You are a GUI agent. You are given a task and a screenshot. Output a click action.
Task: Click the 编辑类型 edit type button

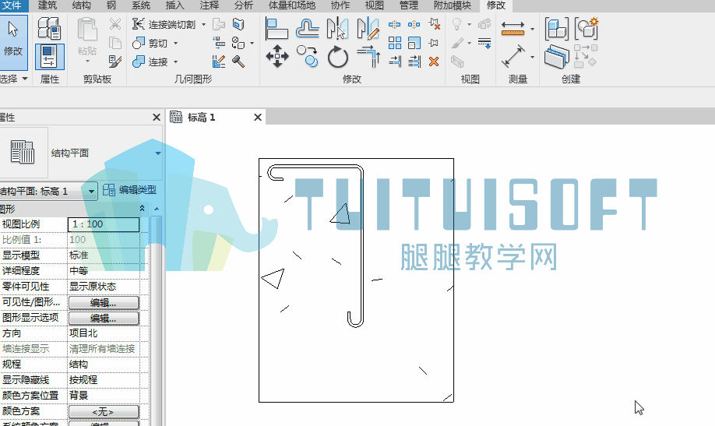click(x=130, y=190)
